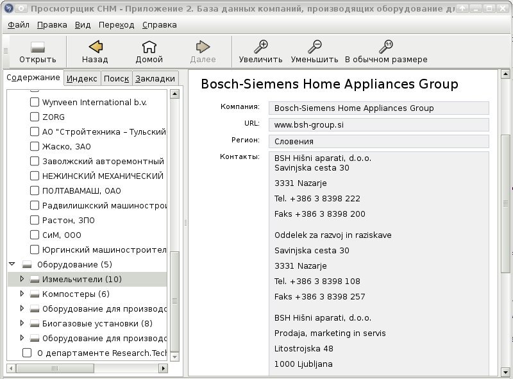Expand the Измельчители (10) node
513x379 pixels.
[22, 279]
